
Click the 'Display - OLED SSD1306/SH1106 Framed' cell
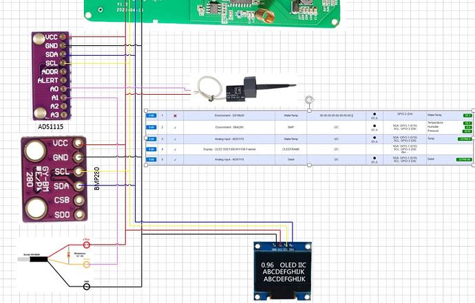point(229,149)
